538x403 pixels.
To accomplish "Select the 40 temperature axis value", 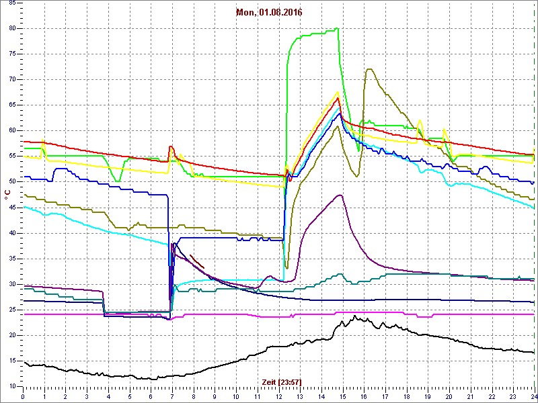I will [11, 233].
